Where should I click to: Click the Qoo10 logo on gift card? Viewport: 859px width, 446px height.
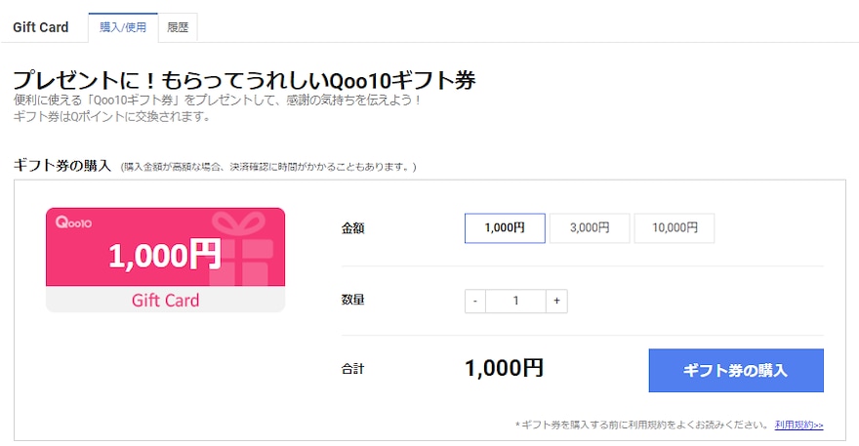[73, 222]
